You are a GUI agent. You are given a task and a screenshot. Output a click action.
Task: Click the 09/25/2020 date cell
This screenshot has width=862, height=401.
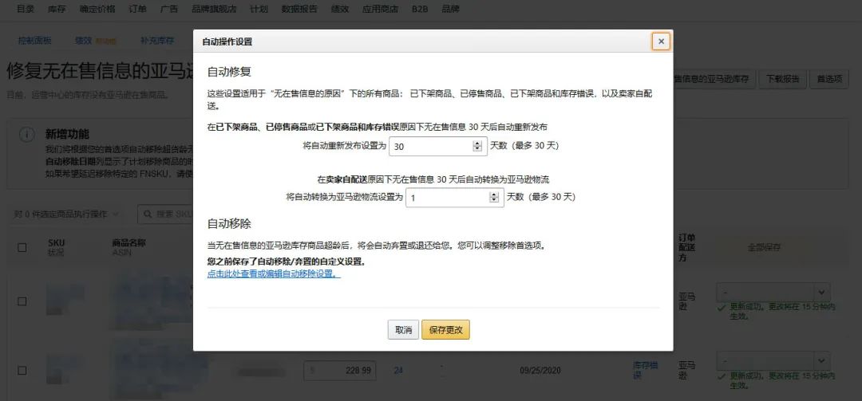pyautogui.click(x=540, y=370)
